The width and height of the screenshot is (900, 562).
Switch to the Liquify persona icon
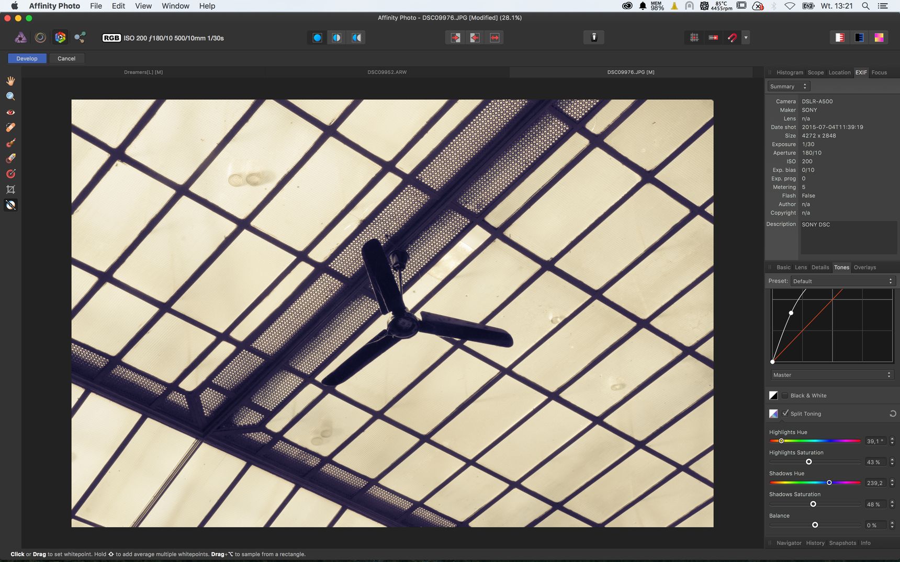40,38
